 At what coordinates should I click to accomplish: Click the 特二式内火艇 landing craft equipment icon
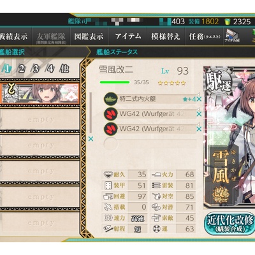coord(111,99)
